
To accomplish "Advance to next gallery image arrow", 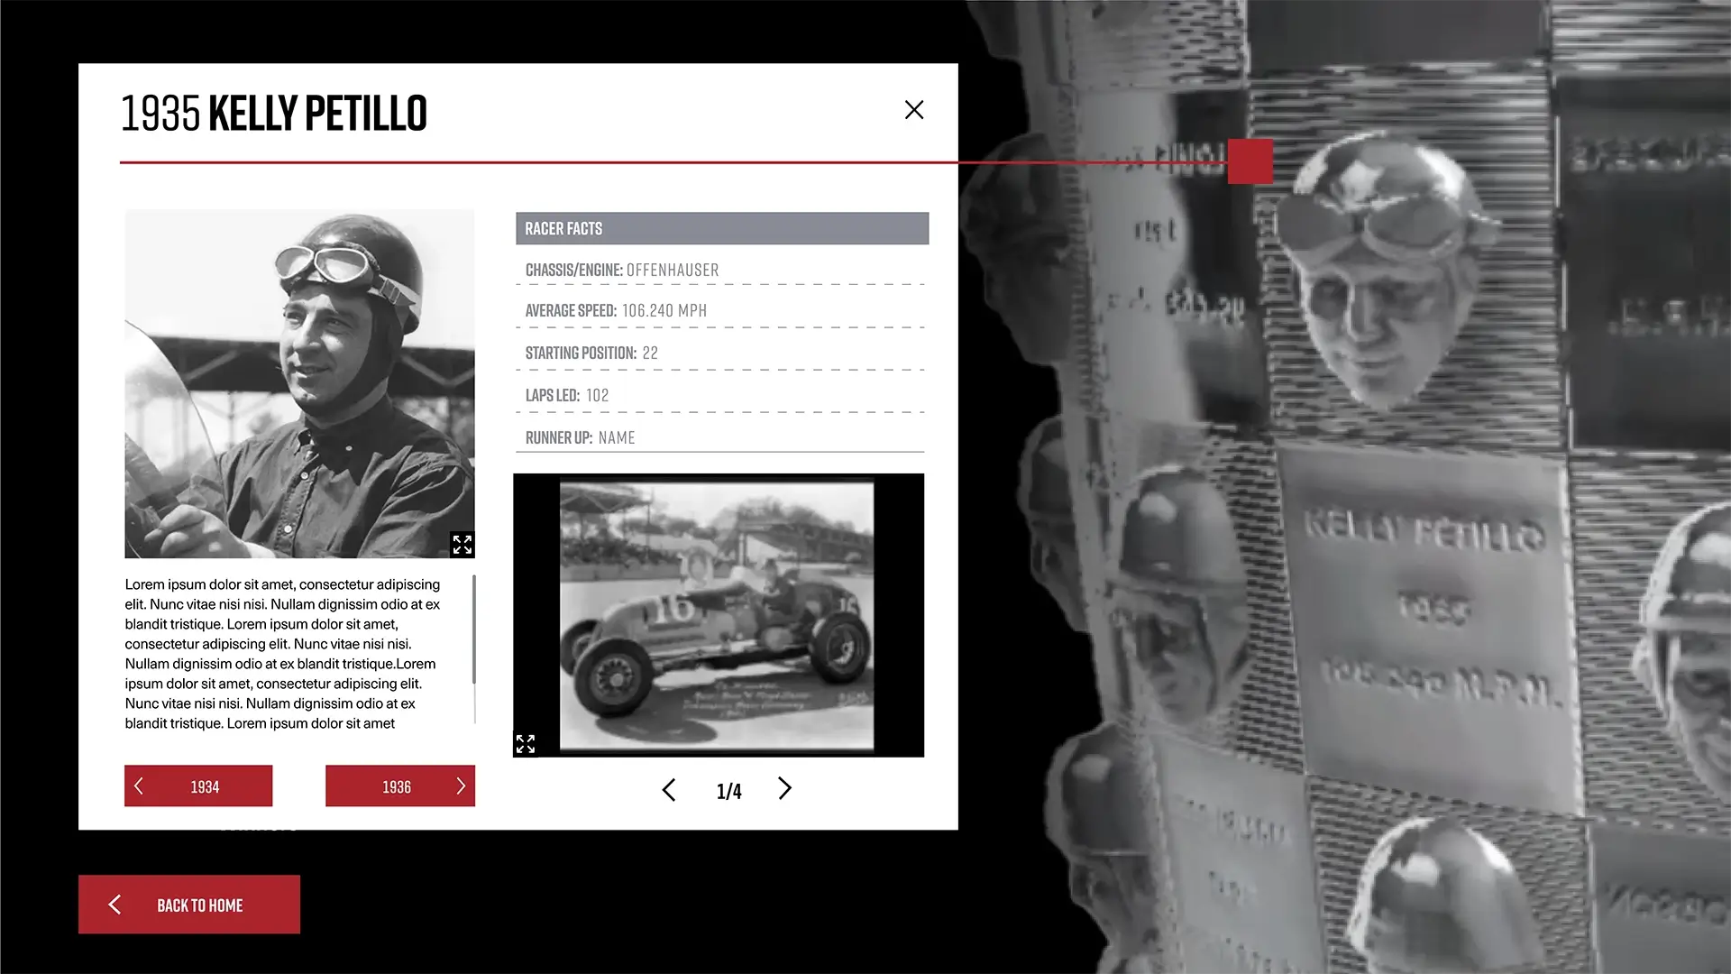I will [784, 789].
